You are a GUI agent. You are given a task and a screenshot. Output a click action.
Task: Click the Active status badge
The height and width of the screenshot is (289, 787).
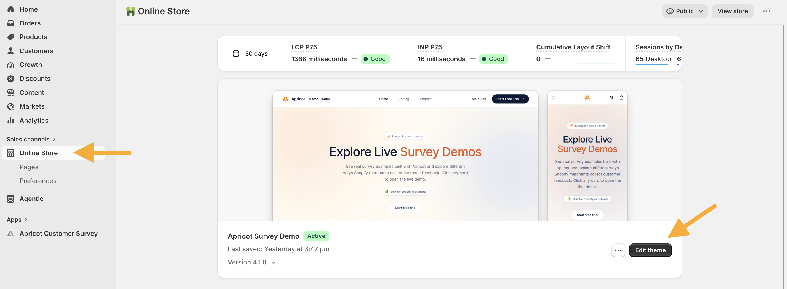click(316, 236)
